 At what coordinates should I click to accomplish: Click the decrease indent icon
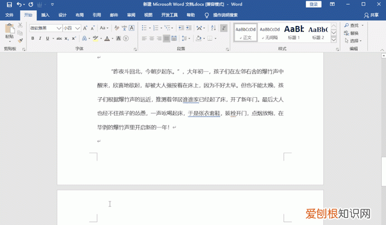click(181, 28)
